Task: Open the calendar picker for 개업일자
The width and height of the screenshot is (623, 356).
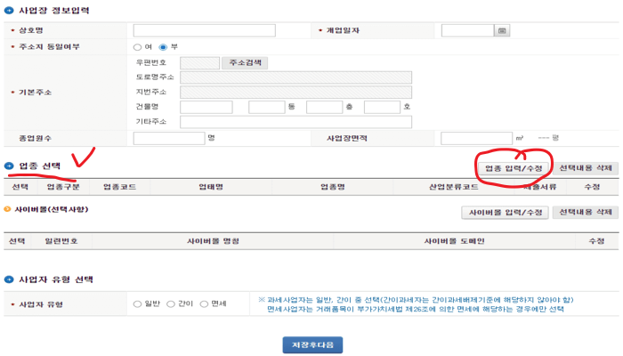Action: pos(502,30)
